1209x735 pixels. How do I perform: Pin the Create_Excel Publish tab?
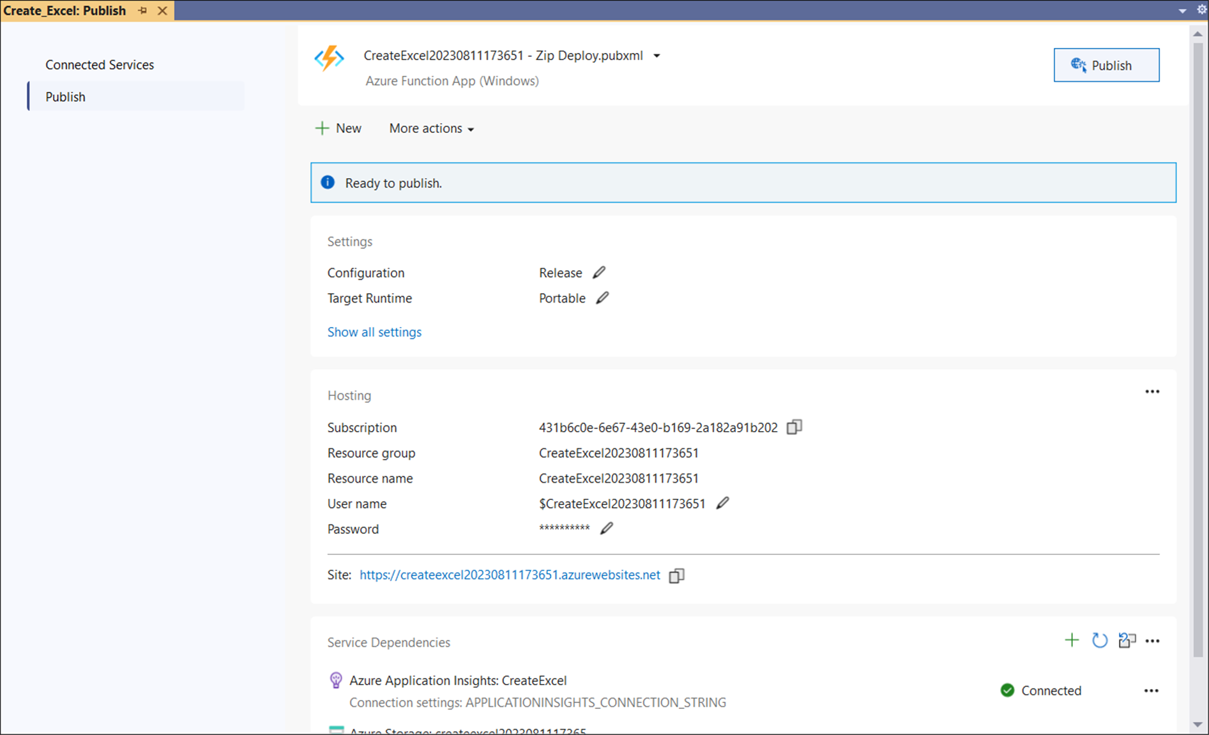[142, 11]
